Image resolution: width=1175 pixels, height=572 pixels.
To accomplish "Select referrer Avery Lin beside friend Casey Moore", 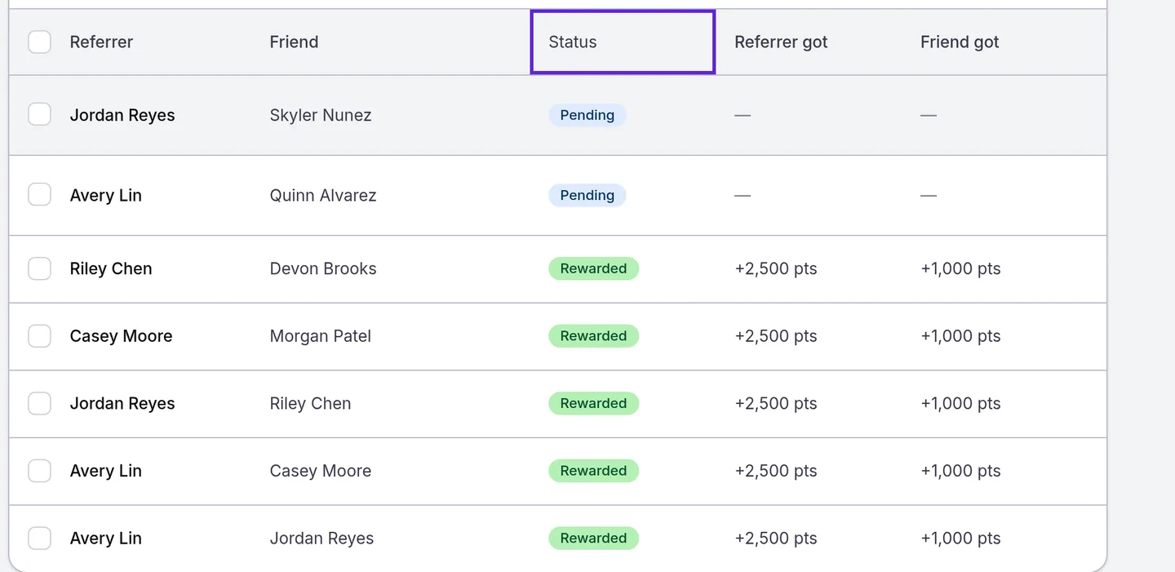I will (x=106, y=471).
